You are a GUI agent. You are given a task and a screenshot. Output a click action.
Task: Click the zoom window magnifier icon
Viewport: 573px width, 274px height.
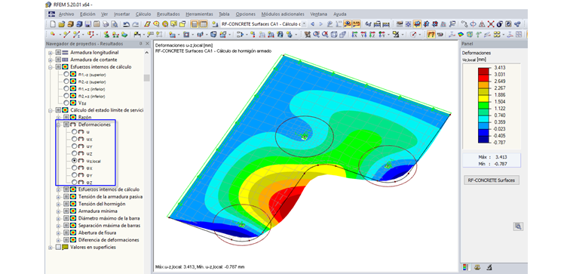pos(317,35)
